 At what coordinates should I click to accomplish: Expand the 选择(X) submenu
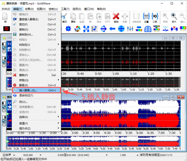click(x=37, y=117)
